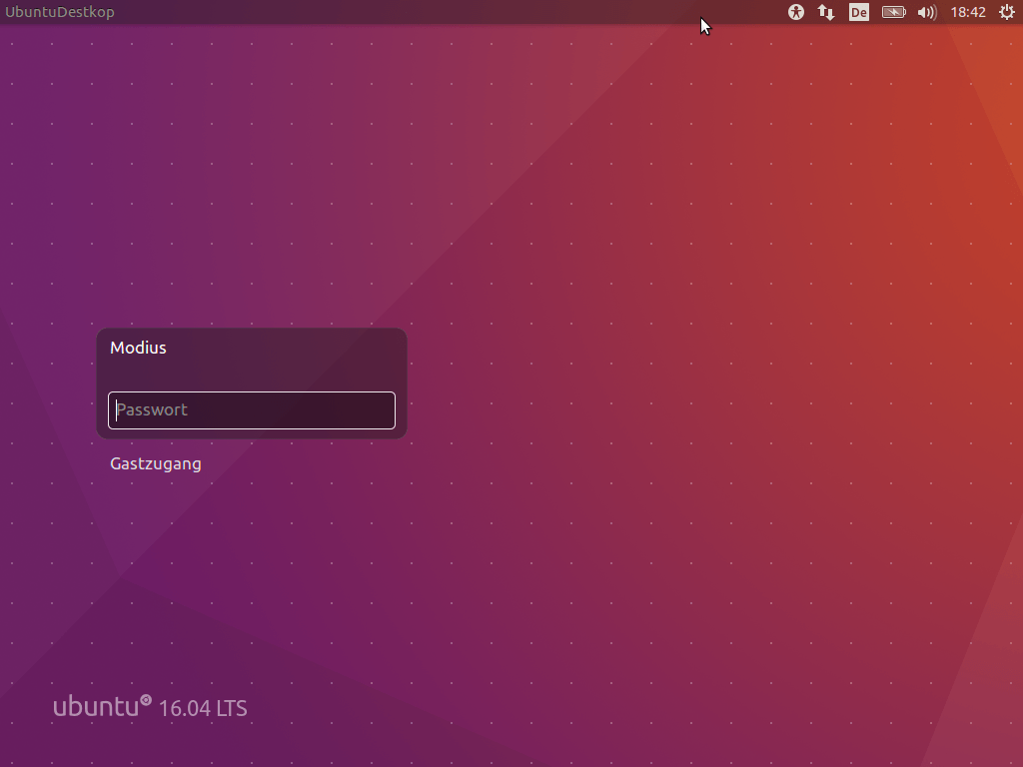Select the Modius user account
The height and width of the screenshot is (767, 1023).
tap(138, 348)
